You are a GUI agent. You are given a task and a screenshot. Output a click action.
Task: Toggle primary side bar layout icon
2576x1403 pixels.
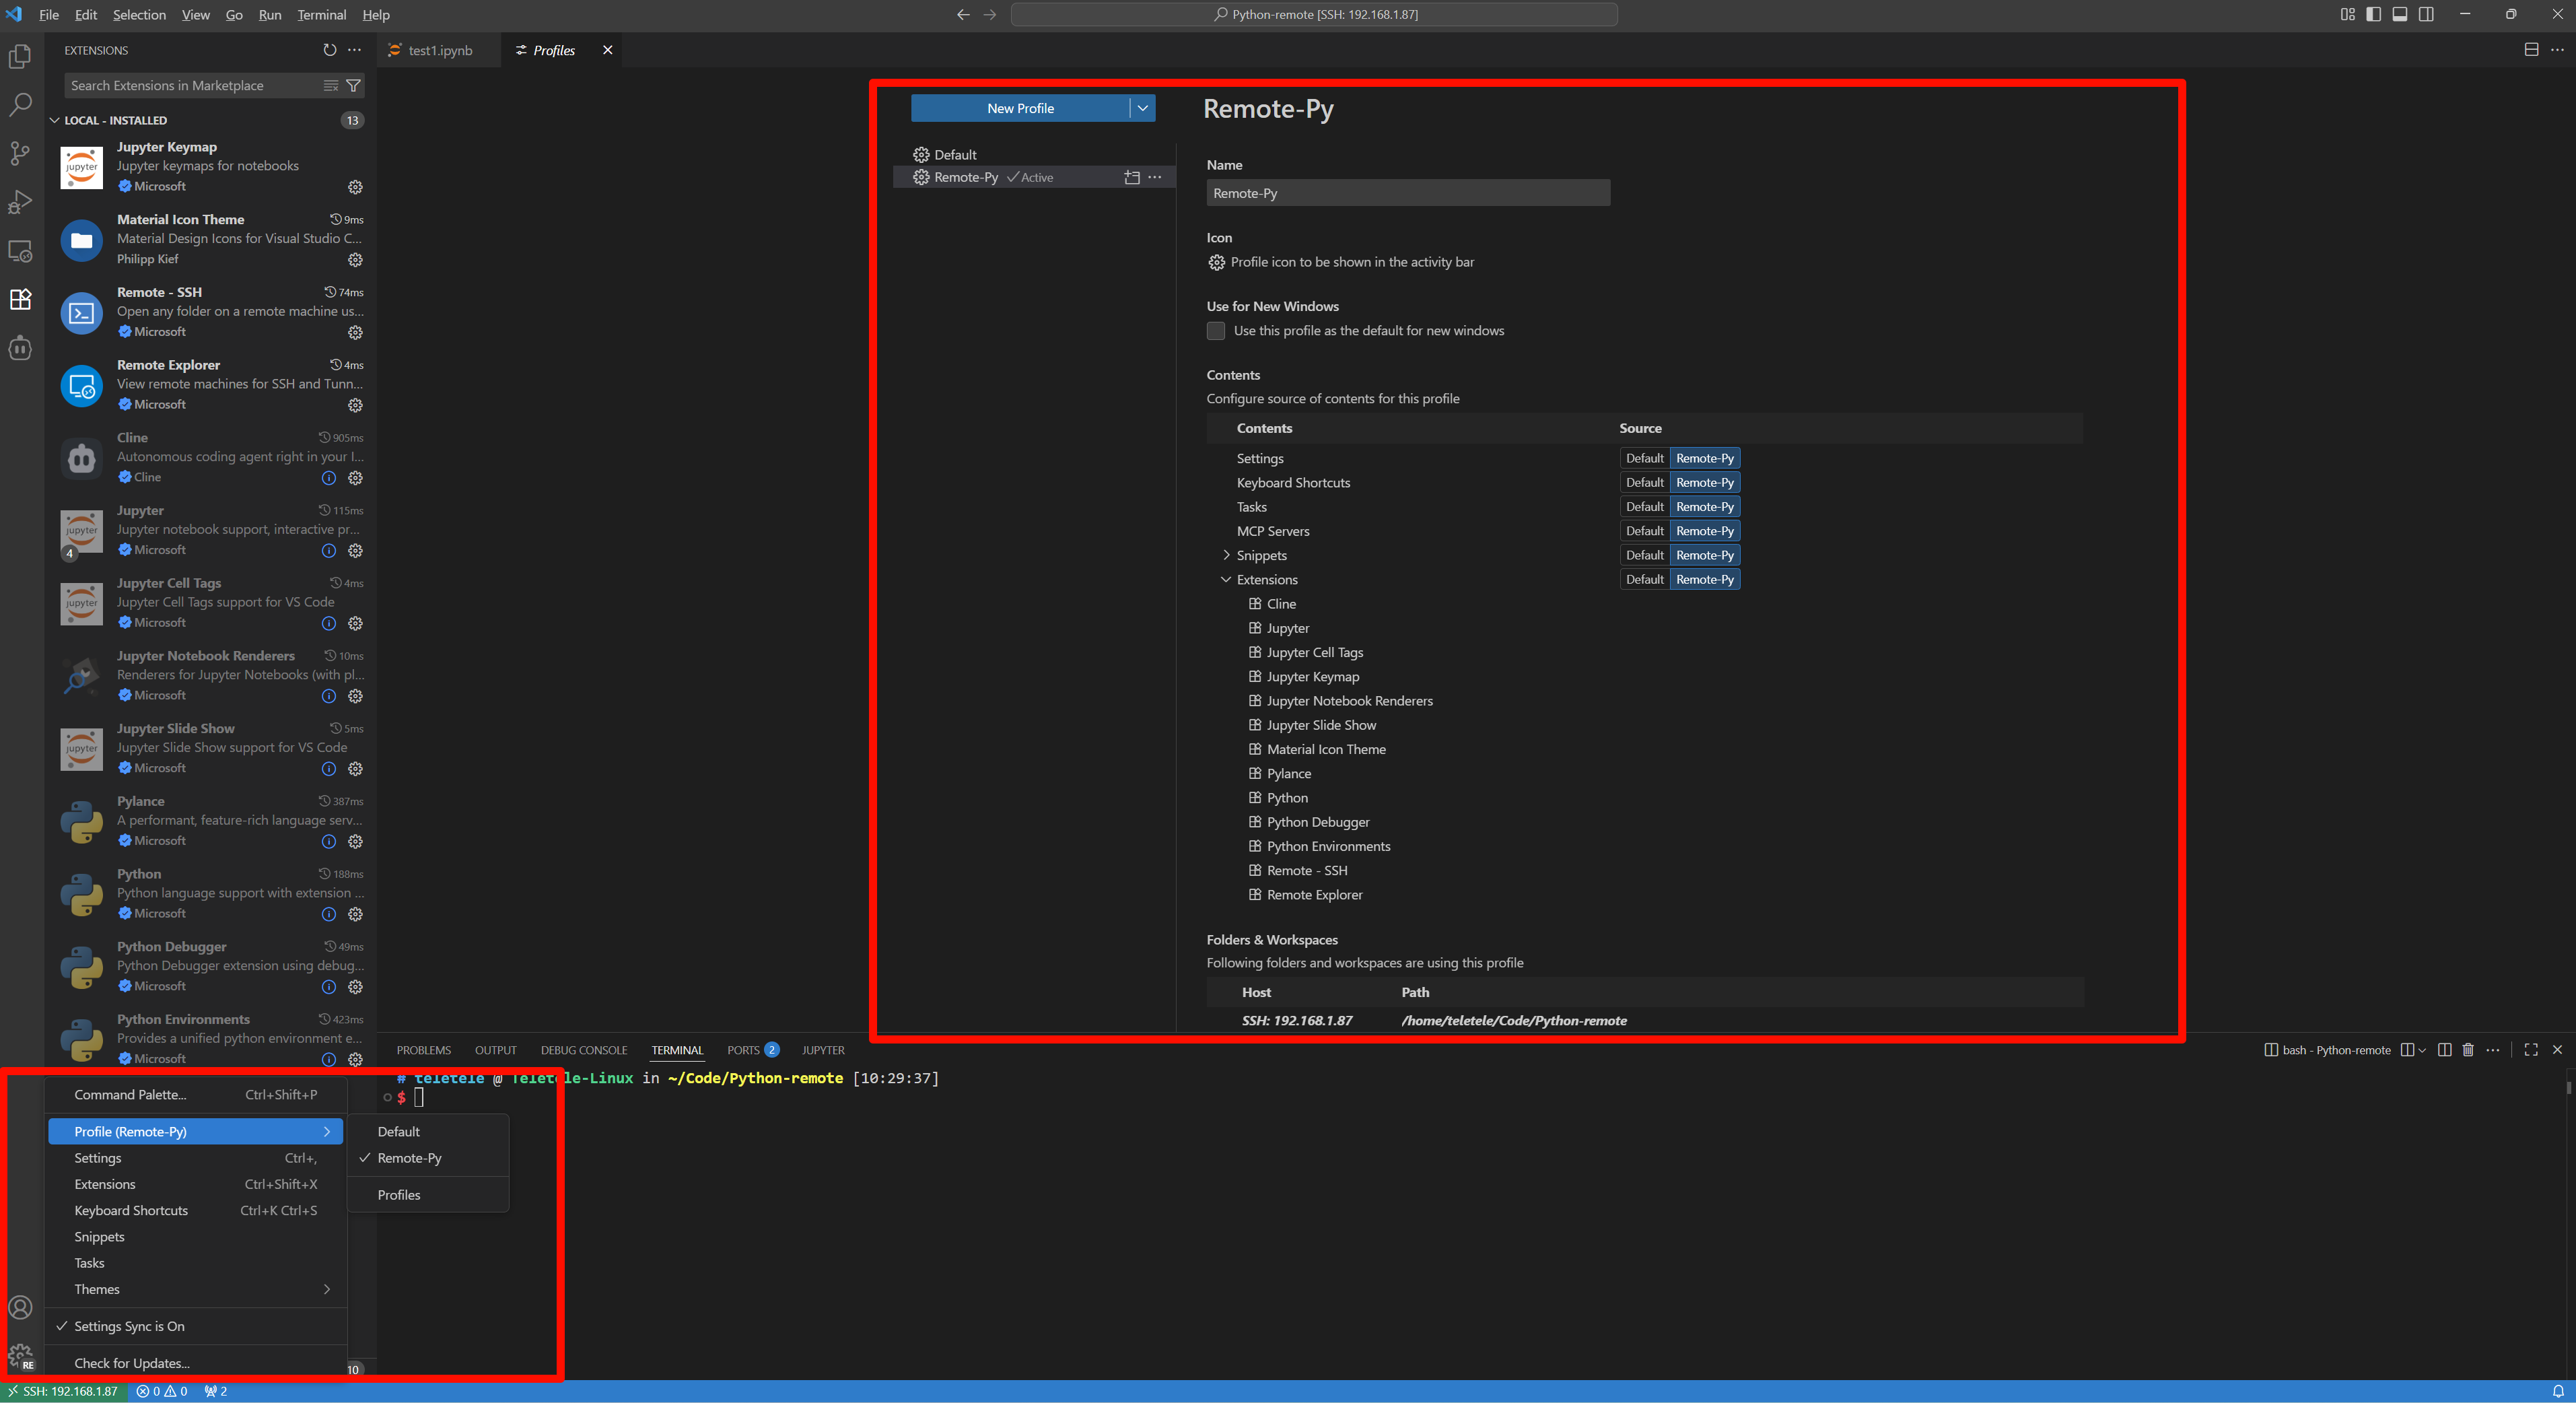[x=2374, y=14]
